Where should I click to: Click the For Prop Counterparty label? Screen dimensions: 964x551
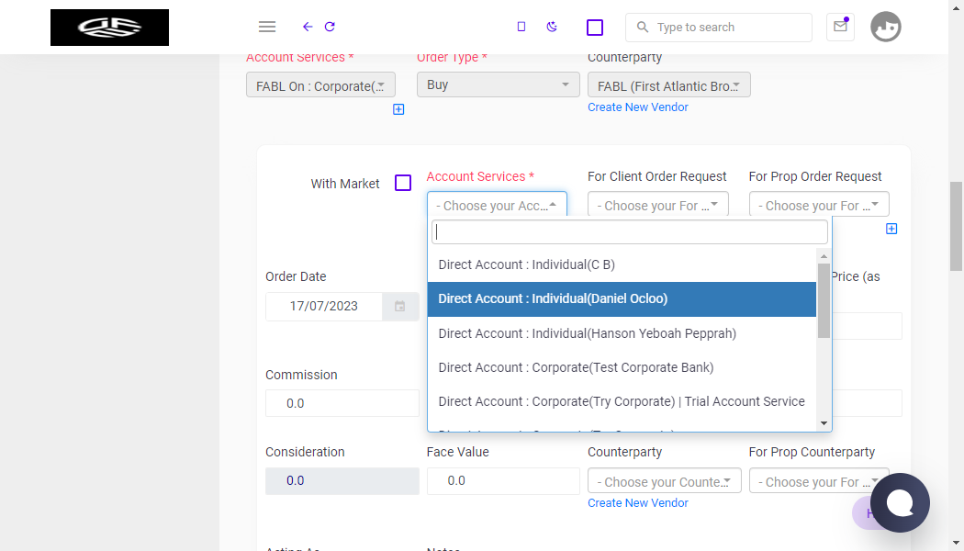[812, 452]
